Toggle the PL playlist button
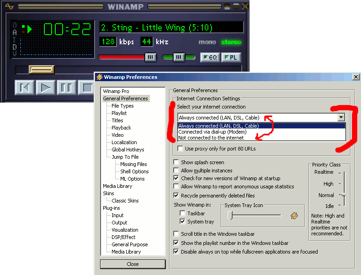 click(231, 57)
